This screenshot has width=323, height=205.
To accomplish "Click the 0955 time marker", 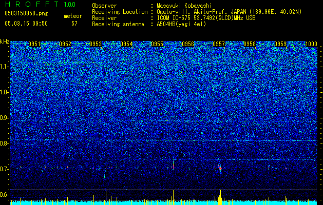I will (x=157, y=44).
